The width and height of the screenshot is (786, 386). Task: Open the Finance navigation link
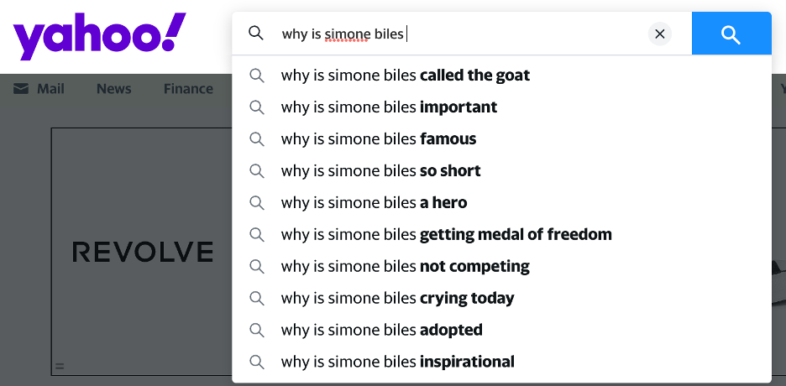(x=188, y=89)
